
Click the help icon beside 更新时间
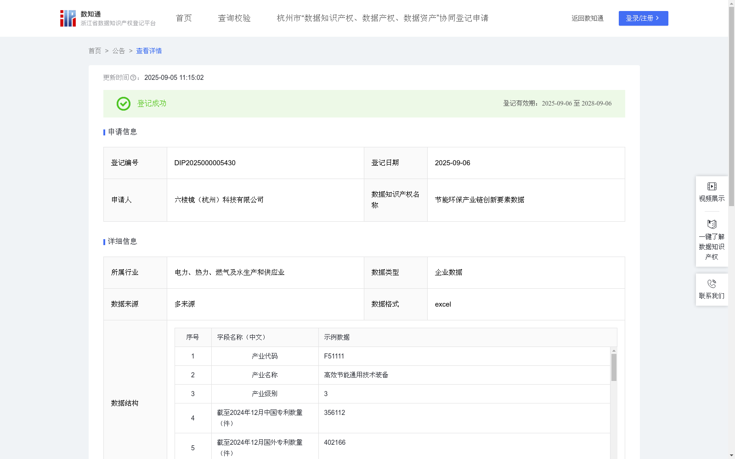(x=133, y=78)
